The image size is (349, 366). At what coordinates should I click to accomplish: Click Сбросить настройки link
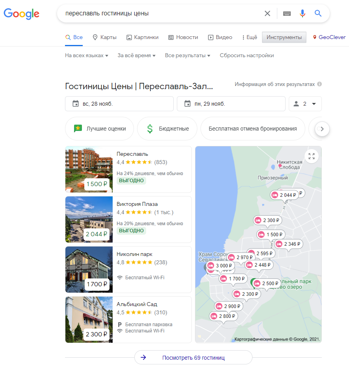(x=247, y=56)
